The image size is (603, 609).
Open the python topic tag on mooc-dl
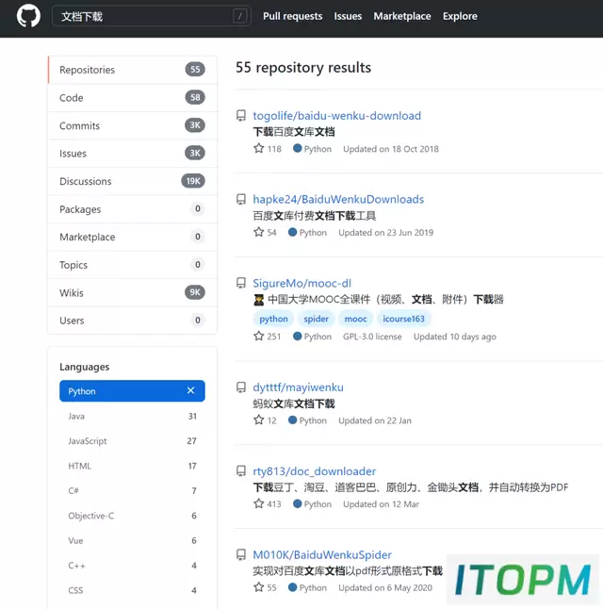pyautogui.click(x=273, y=319)
